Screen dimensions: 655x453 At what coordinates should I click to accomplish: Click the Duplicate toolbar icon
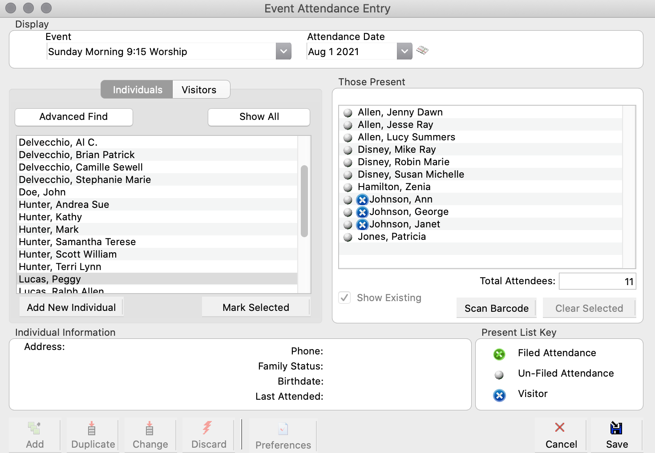tap(92, 428)
